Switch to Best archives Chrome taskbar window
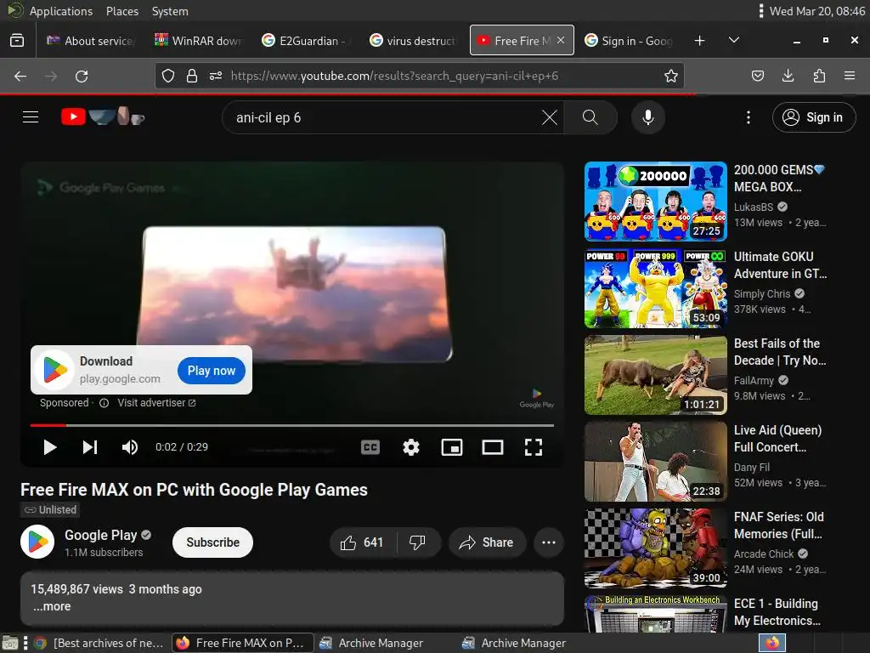This screenshot has width=870, height=653. (99, 643)
